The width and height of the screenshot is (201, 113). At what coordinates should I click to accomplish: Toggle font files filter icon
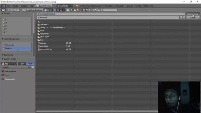[93, 10]
